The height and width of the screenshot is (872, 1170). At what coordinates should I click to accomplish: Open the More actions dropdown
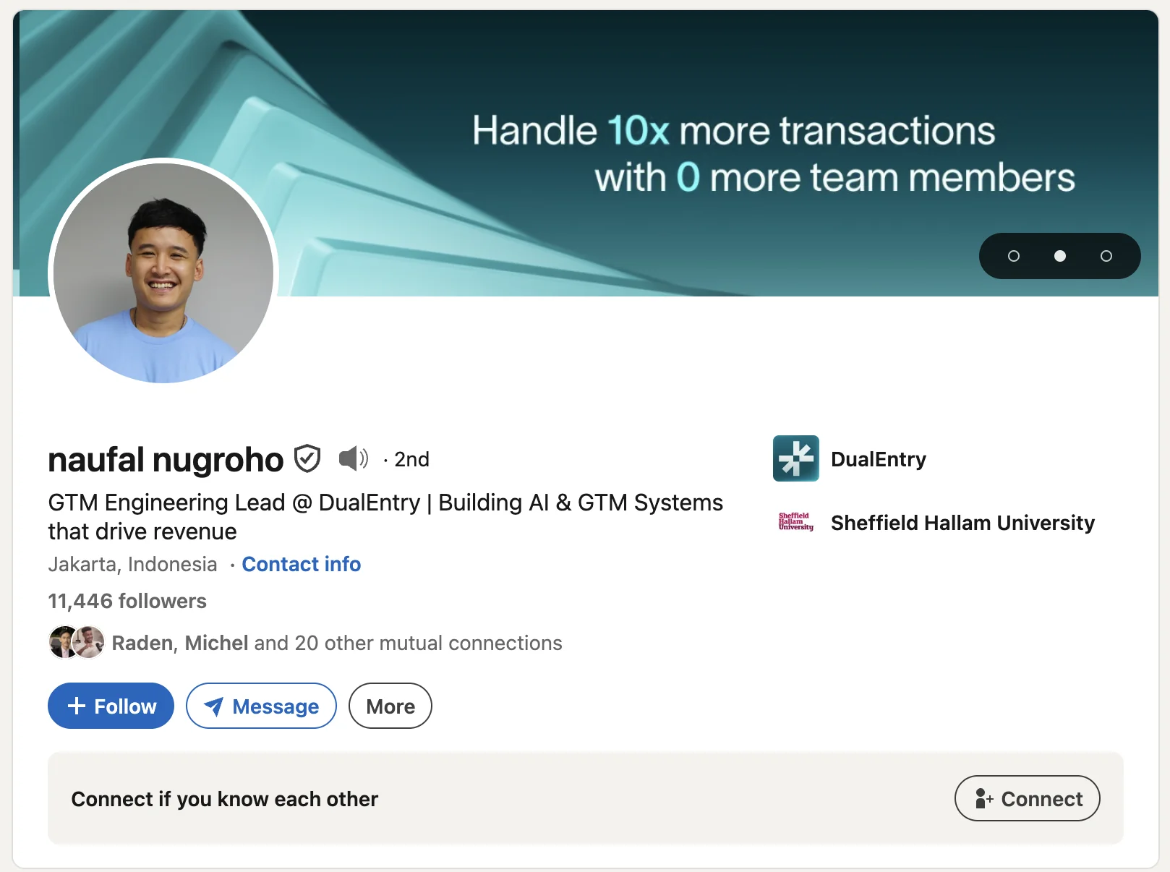390,706
